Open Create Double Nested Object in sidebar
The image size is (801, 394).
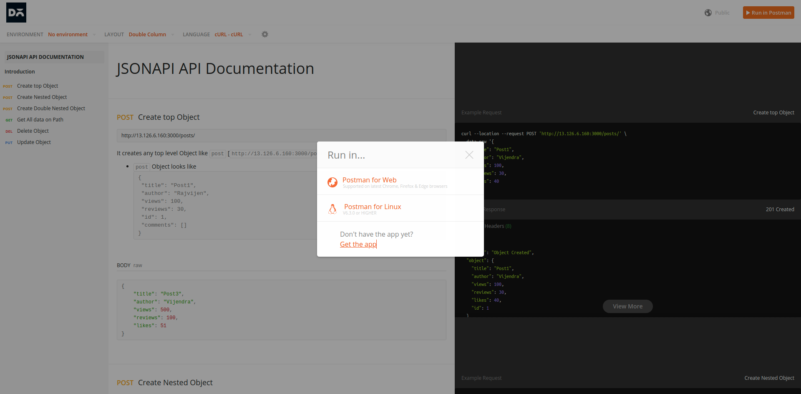(x=51, y=109)
